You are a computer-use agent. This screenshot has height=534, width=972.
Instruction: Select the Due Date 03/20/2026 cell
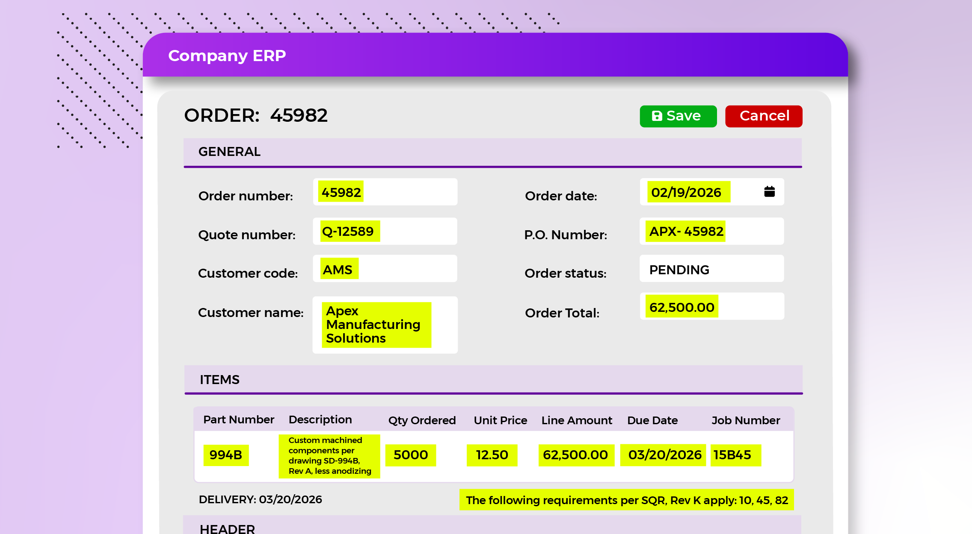click(x=664, y=455)
